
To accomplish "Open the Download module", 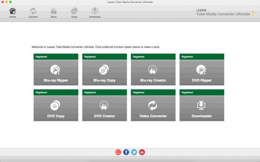I will coord(95,13).
